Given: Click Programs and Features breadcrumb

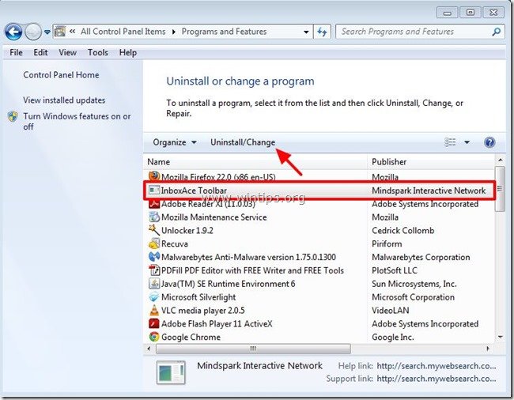Looking at the screenshot, I should click(225, 32).
